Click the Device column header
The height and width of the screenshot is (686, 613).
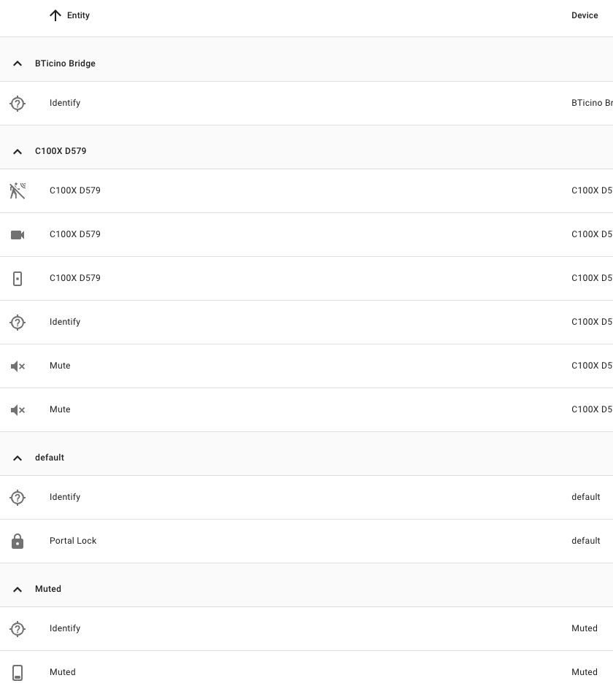coord(585,15)
